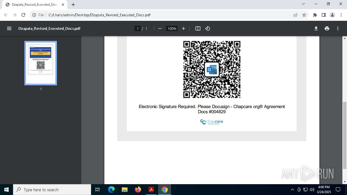Zoom in with the plus button
Screen dimensions: 347x195
click(x=184, y=28)
